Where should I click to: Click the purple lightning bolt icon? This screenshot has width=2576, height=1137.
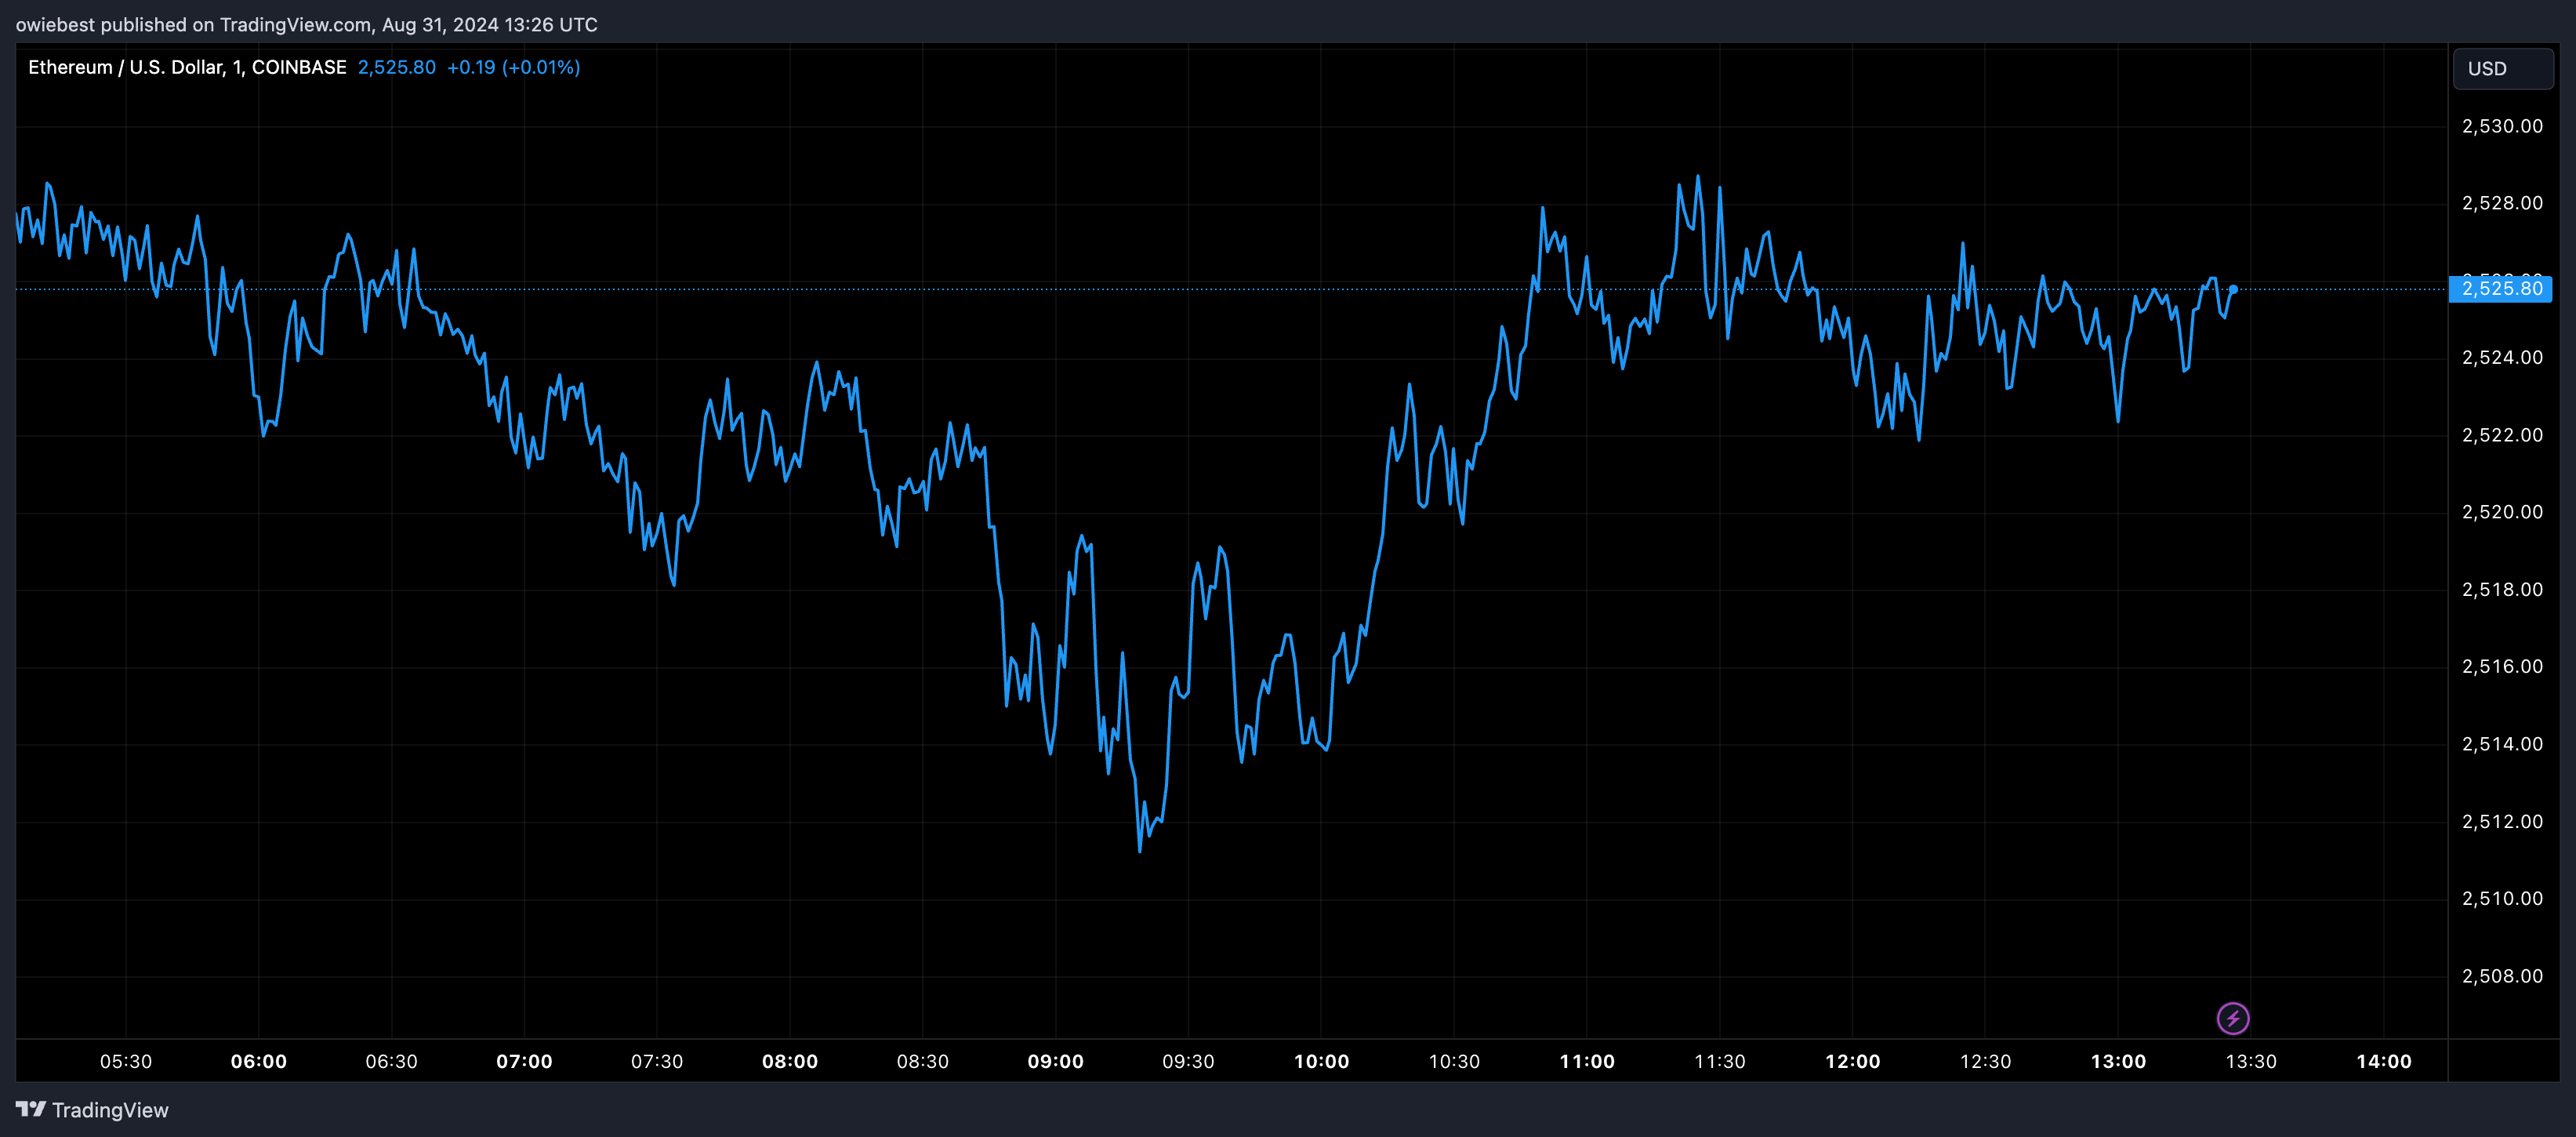pyautogui.click(x=2233, y=1018)
